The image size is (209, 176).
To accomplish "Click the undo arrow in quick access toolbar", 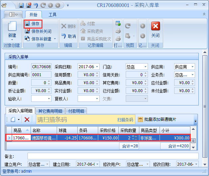I will [36, 5].
